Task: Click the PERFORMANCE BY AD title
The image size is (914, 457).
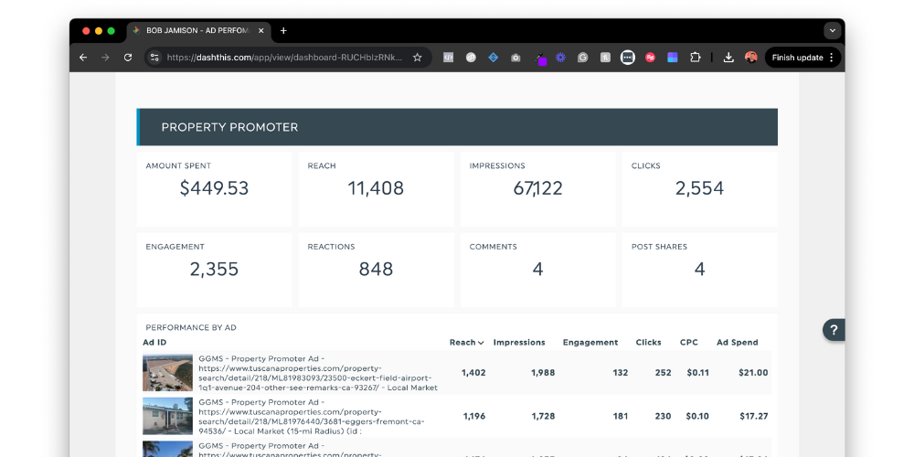Action: 191,327
